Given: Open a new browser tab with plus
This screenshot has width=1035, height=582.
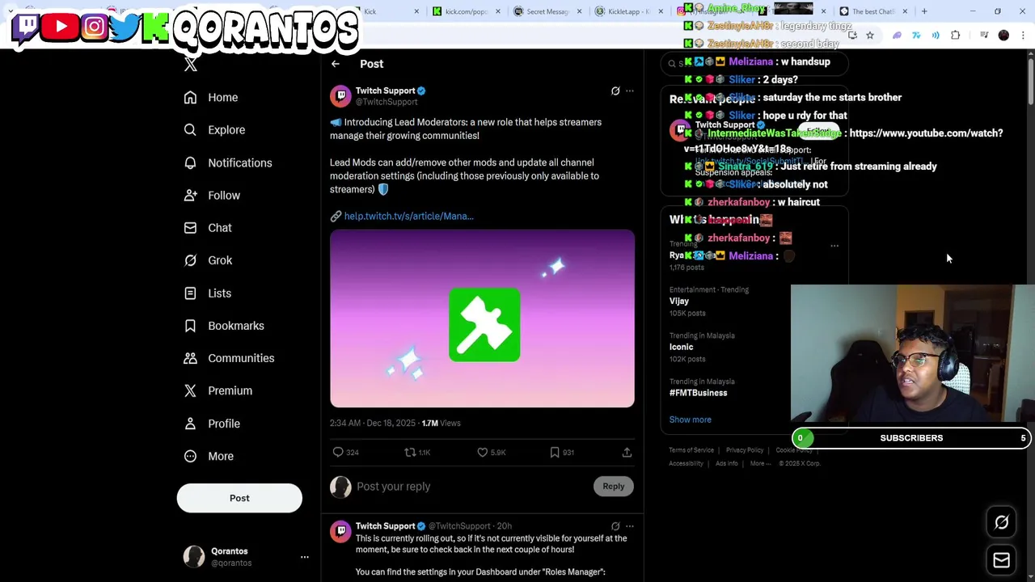Looking at the screenshot, I should pyautogui.click(x=924, y=11).
